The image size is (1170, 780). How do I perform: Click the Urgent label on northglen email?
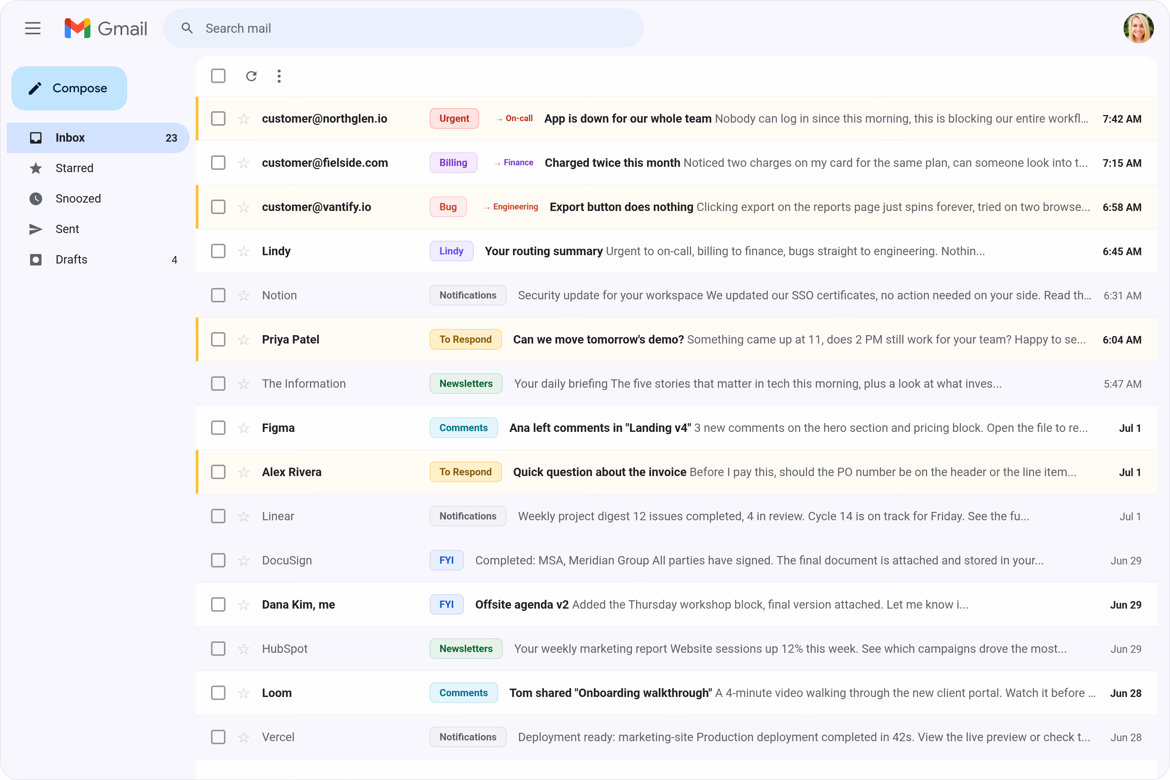pos(454,119)
